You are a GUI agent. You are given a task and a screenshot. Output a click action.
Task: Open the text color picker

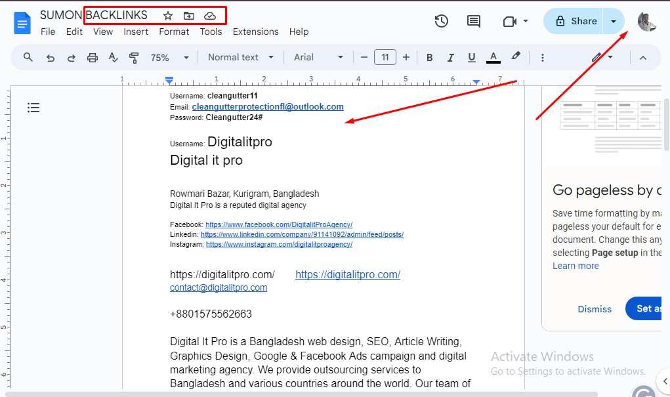click(493, 58)
